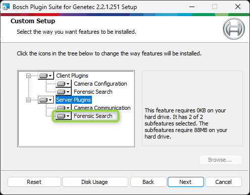Click the feature disk requirement description text
The image size is (250, 195).
click(x=186, y=123)
